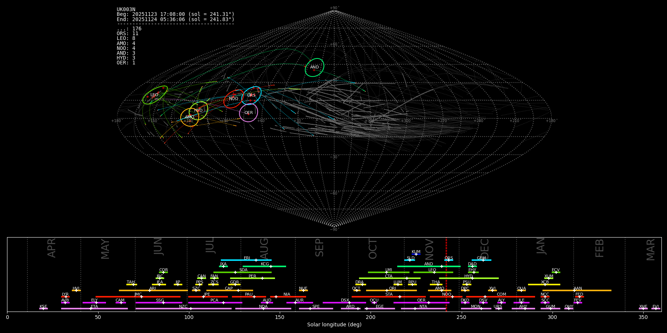Click the 'OER: 1' legend entry
This screenshot has height=333, width=667.
pos(126,63)
